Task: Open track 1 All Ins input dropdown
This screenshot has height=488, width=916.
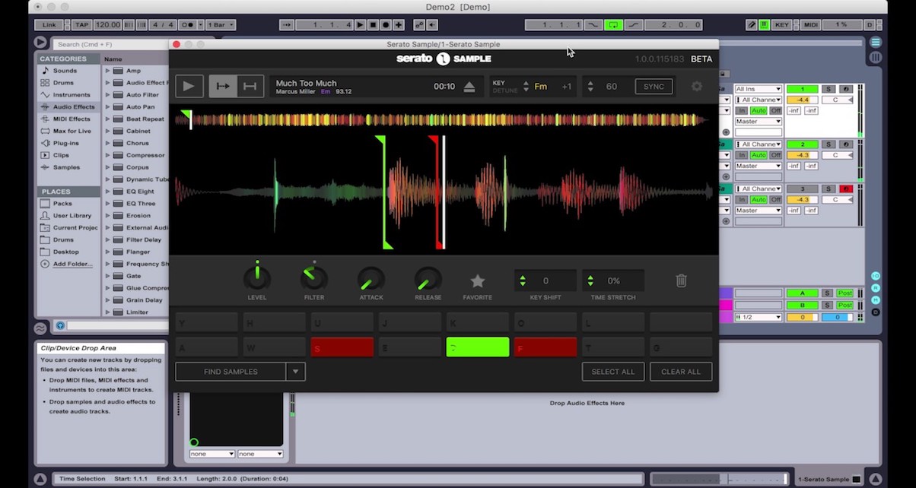Action: pyautogui.click(x=759, y=90)
